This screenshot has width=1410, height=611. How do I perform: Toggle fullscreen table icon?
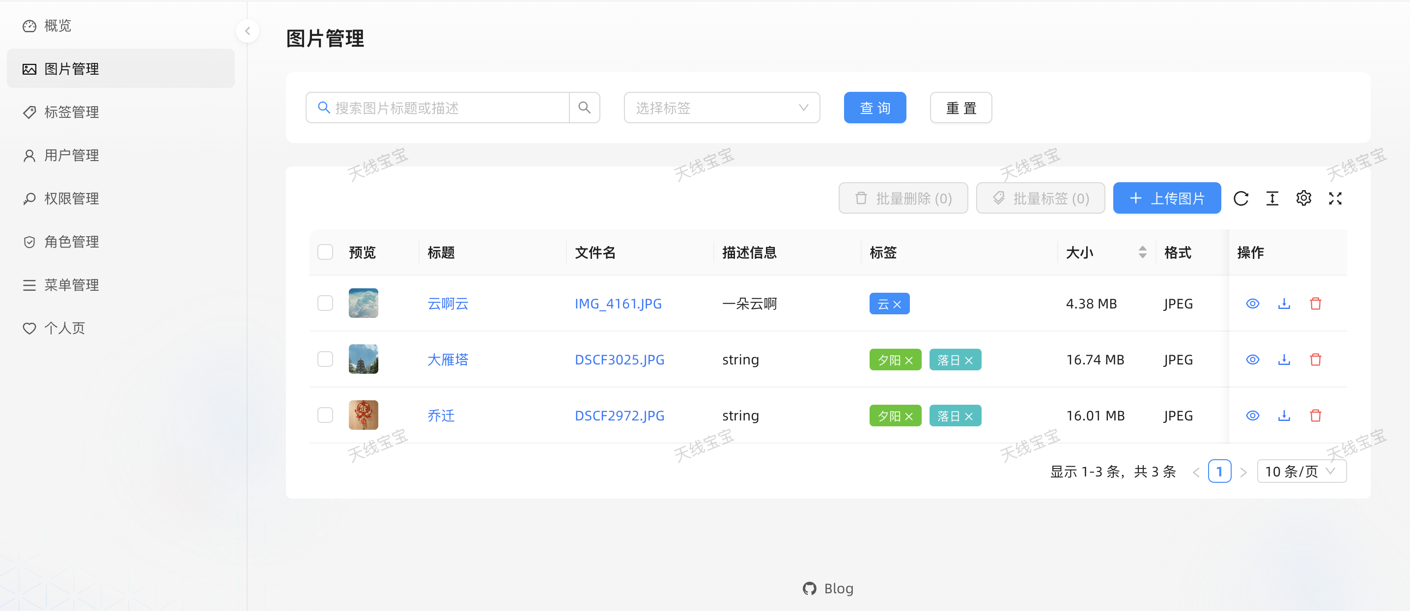[x=1335, y=198]
